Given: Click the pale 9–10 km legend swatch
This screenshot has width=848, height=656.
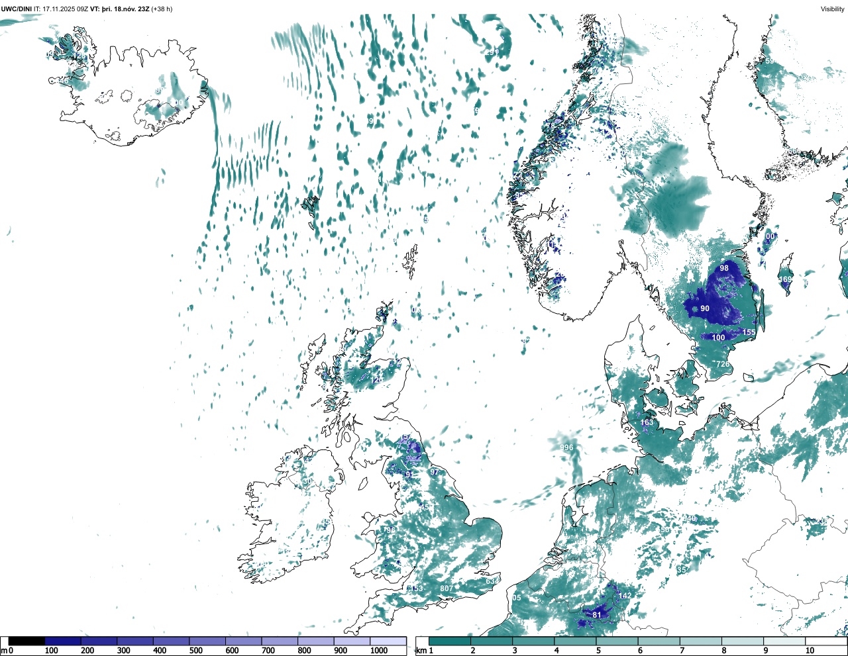Looking at the screenshot, I should click(785, 641).
